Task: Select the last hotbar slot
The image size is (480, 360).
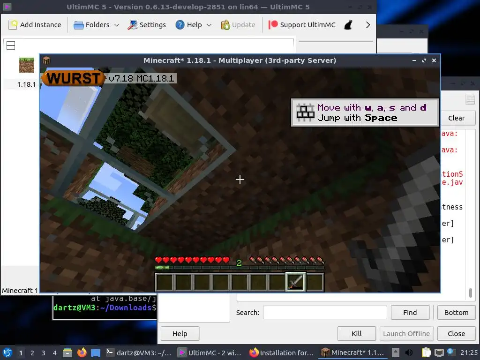Action: (315, 282)
